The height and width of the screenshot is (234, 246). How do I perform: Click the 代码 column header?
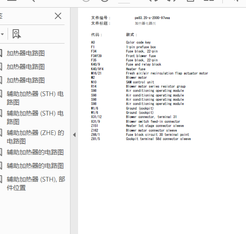click(x=97, y=35)
